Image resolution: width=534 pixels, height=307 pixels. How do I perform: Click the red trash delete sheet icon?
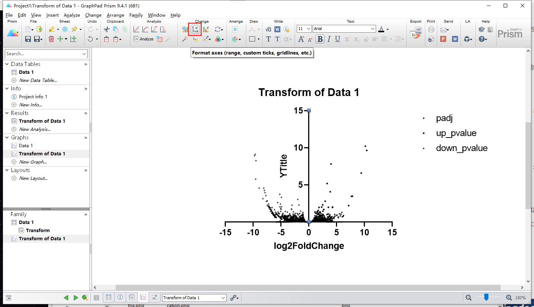(51, 39)
